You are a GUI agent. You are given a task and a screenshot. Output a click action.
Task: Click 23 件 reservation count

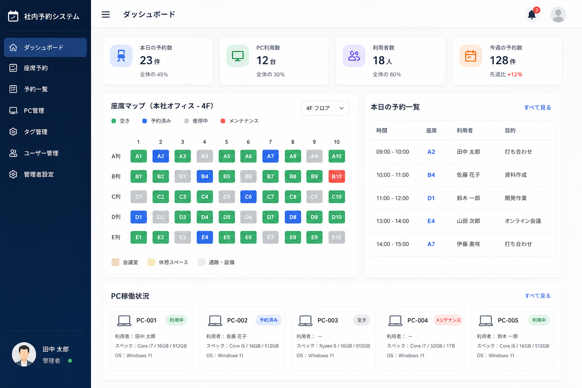150,60
